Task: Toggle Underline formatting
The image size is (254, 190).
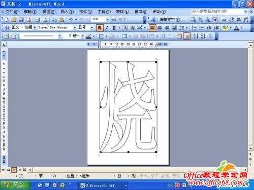Action: coord(114,28)
